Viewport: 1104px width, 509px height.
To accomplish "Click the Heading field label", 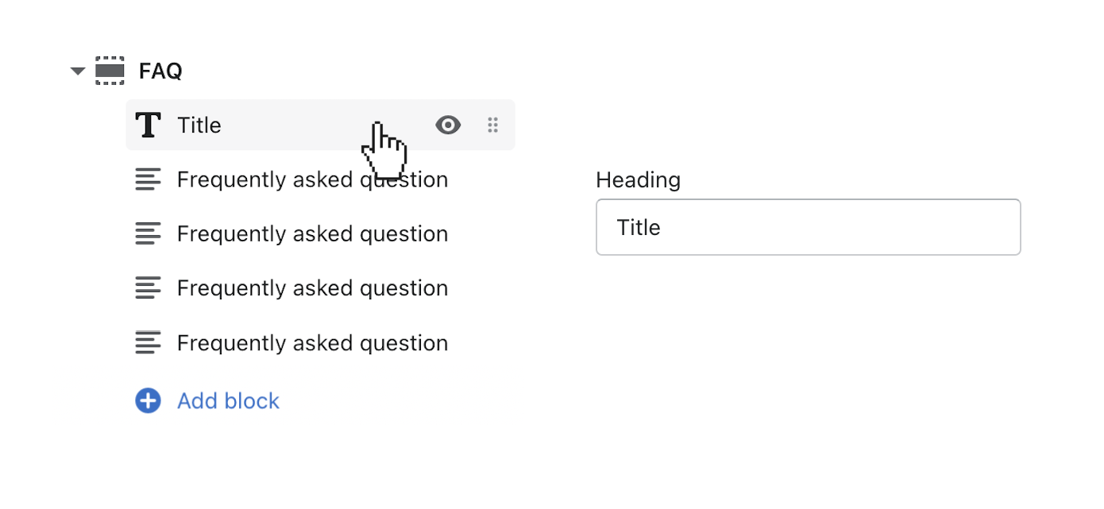I will tap(638, 180).
